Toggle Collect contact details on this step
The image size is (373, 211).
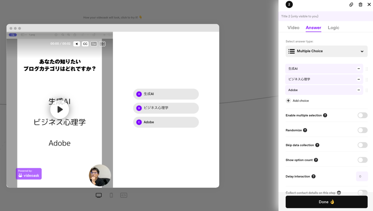coord(362,193)
